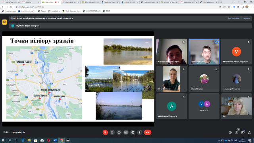Toggle captions in the call toolbar
Viewport: 254px width, 143px height.
(x=119, y=132)
